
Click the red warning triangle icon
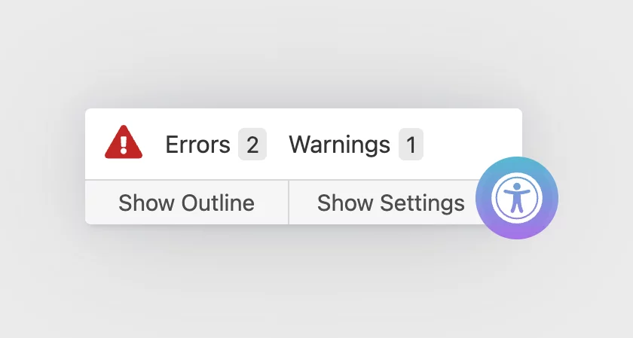(124, 142)
